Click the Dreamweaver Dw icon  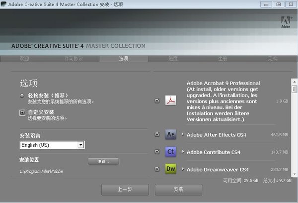pyautogui.click(x=170, y=169)
